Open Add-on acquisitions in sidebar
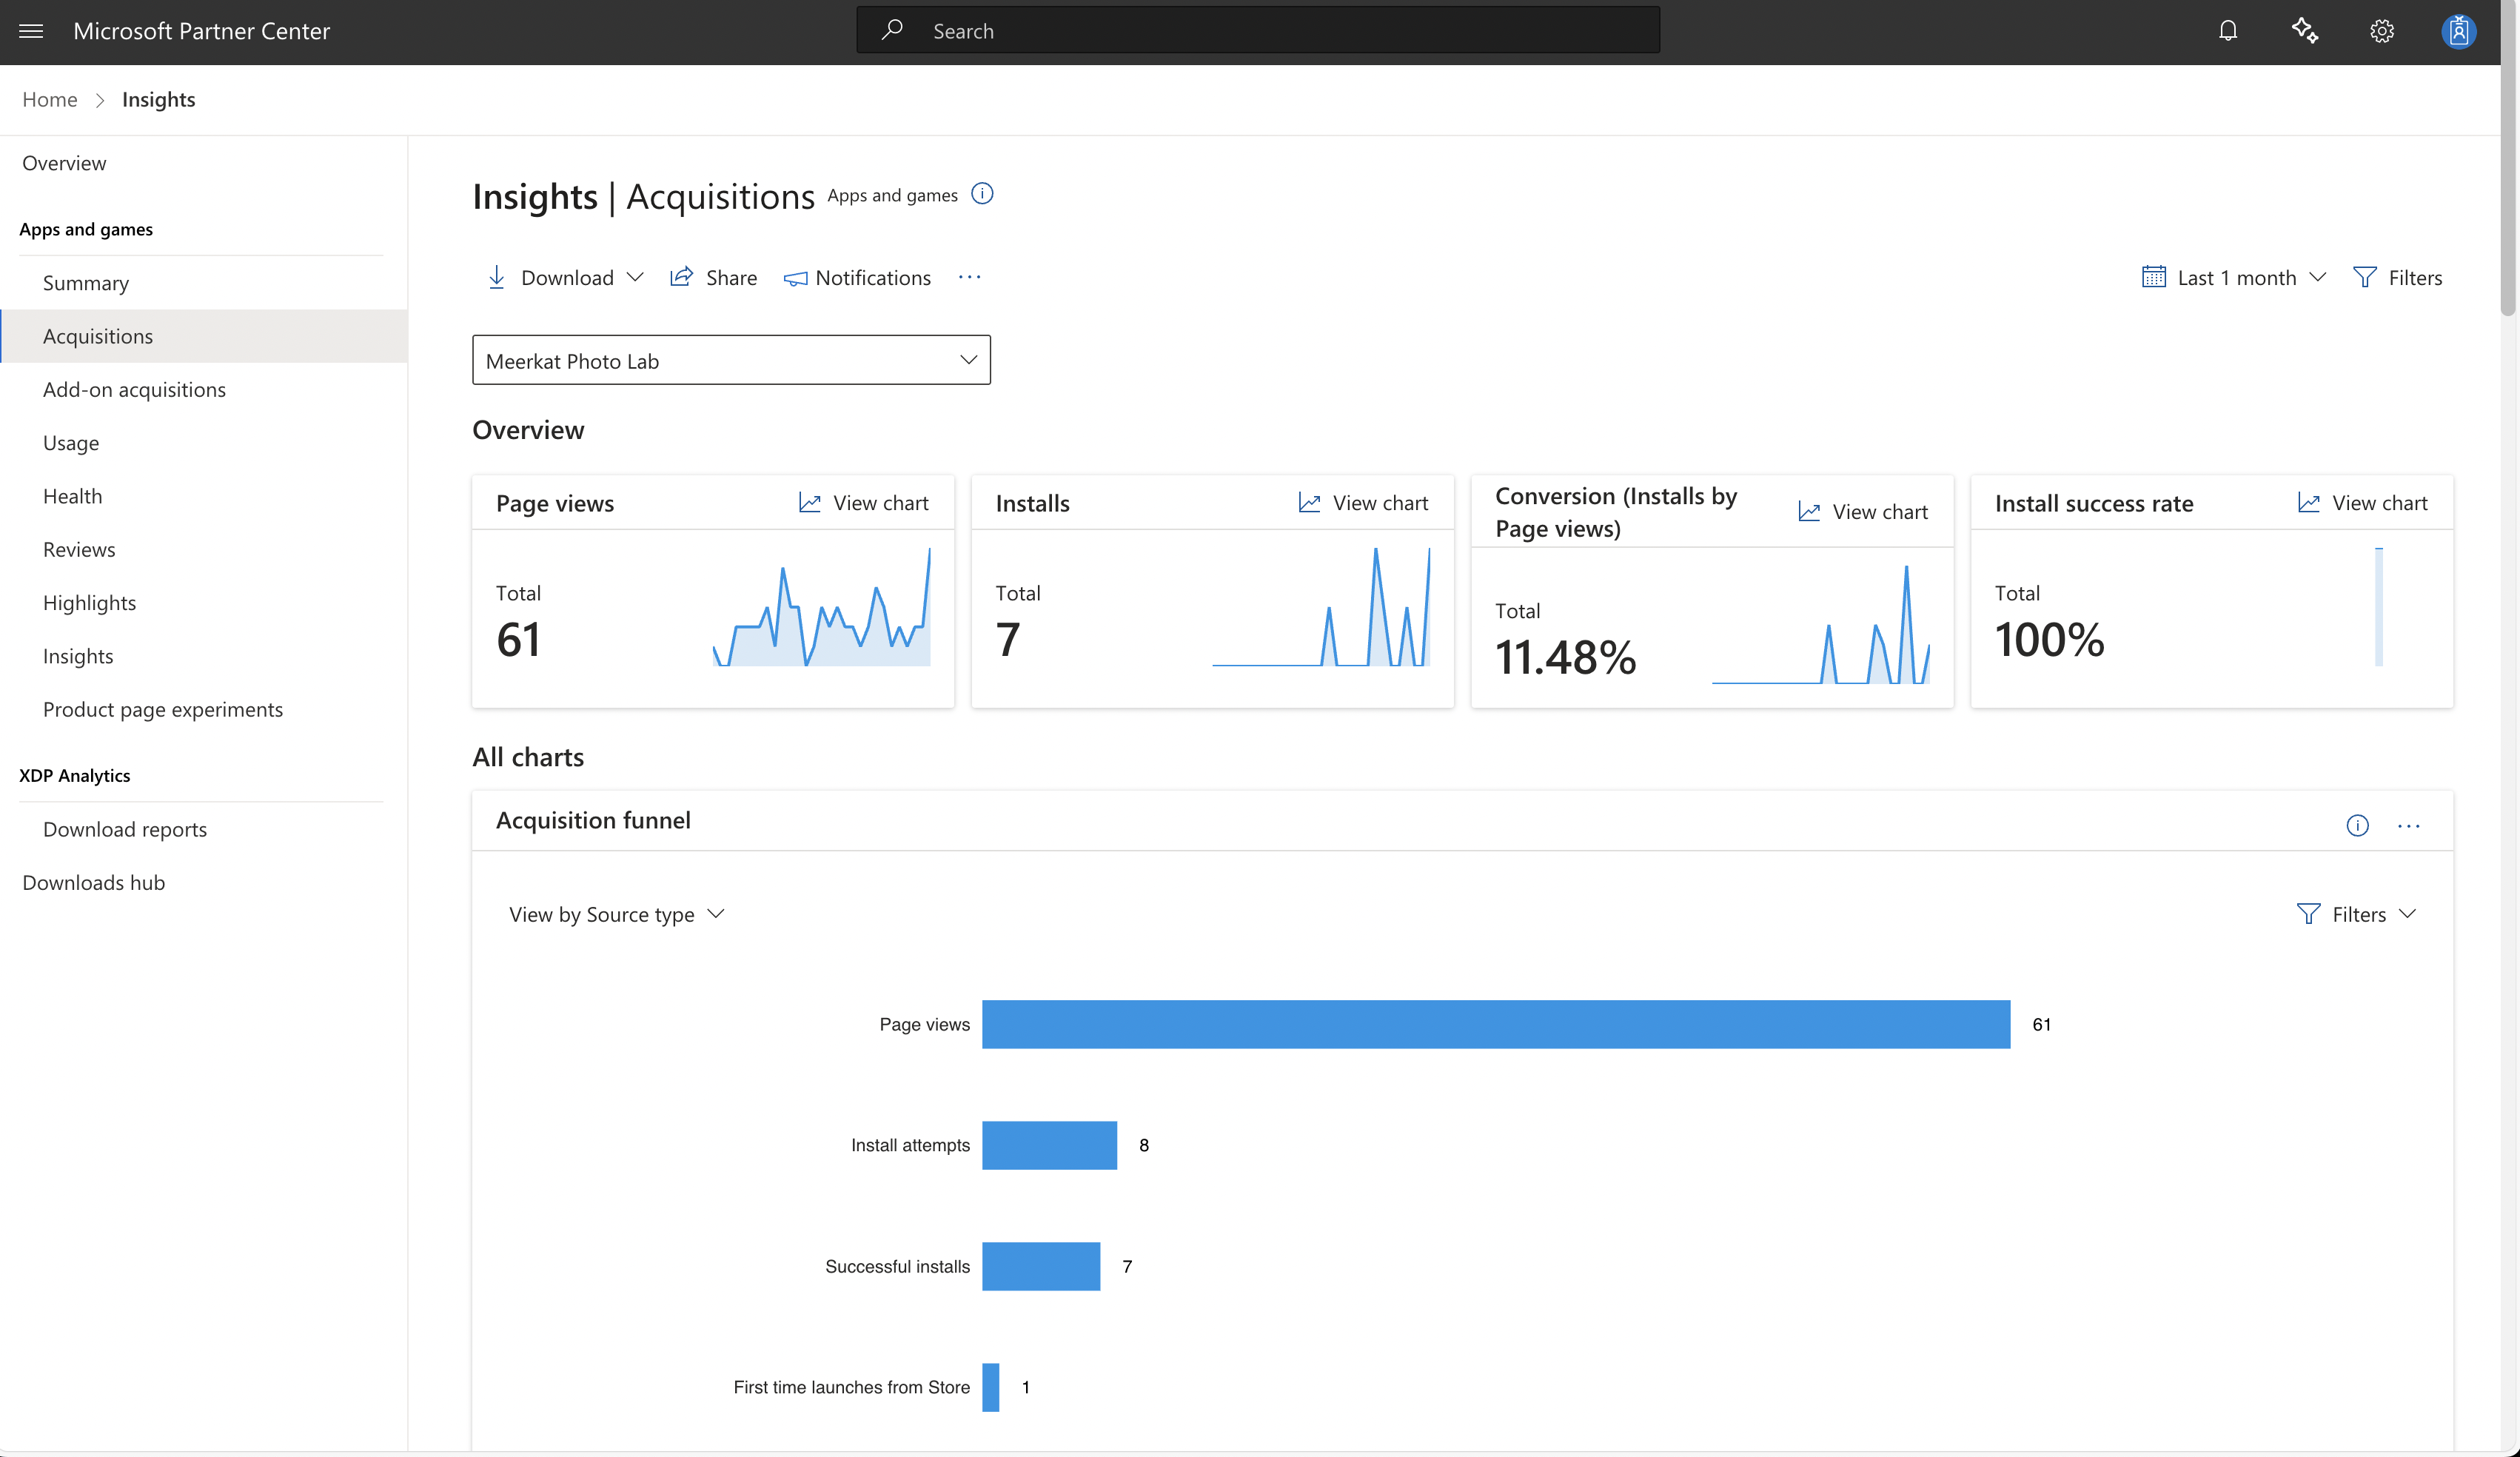Screen dimensions: 2520x1457 coord(134,389)
